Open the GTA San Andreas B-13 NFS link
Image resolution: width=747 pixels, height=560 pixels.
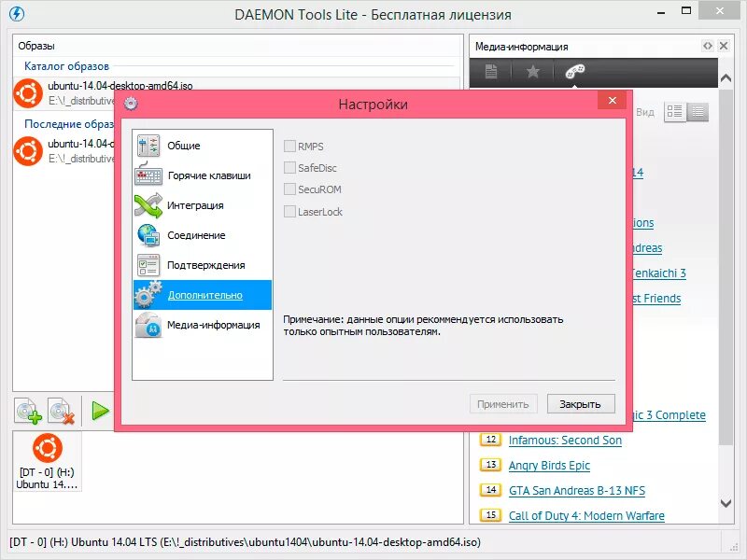pyautogui.click(x=577, y=491)
